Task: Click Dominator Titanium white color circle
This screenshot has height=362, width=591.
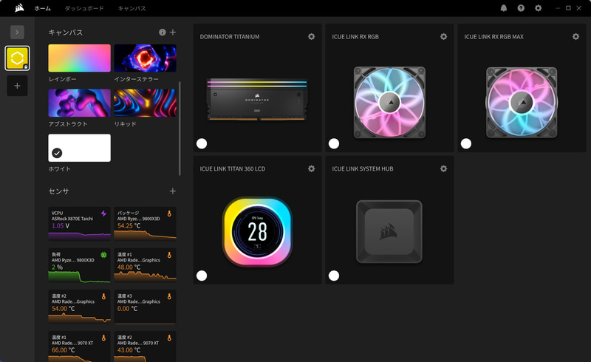Action: [x=202, y=143]
